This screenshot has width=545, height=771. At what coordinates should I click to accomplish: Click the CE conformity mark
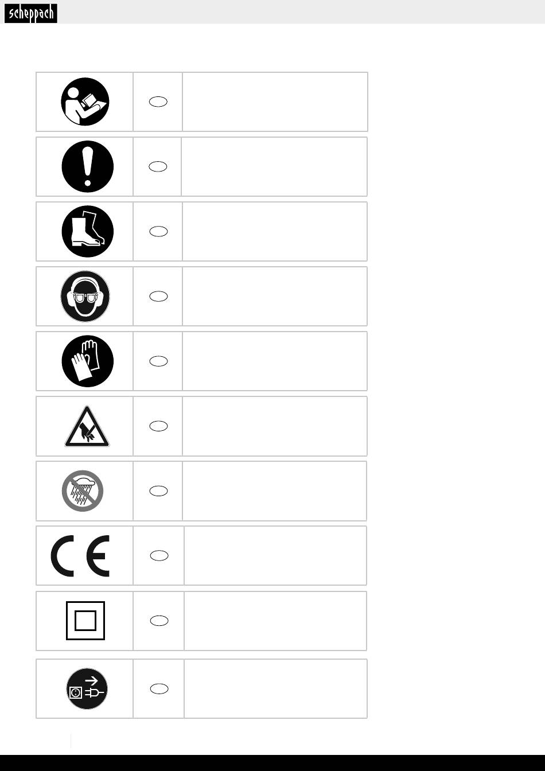pyautogui.click(x=80, y=556)
